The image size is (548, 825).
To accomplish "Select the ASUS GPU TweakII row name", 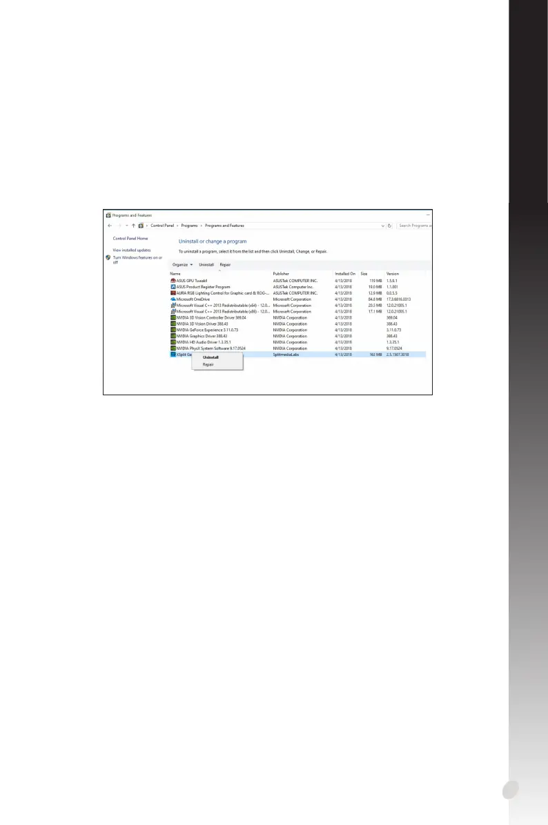I will (x=192, y=281).
